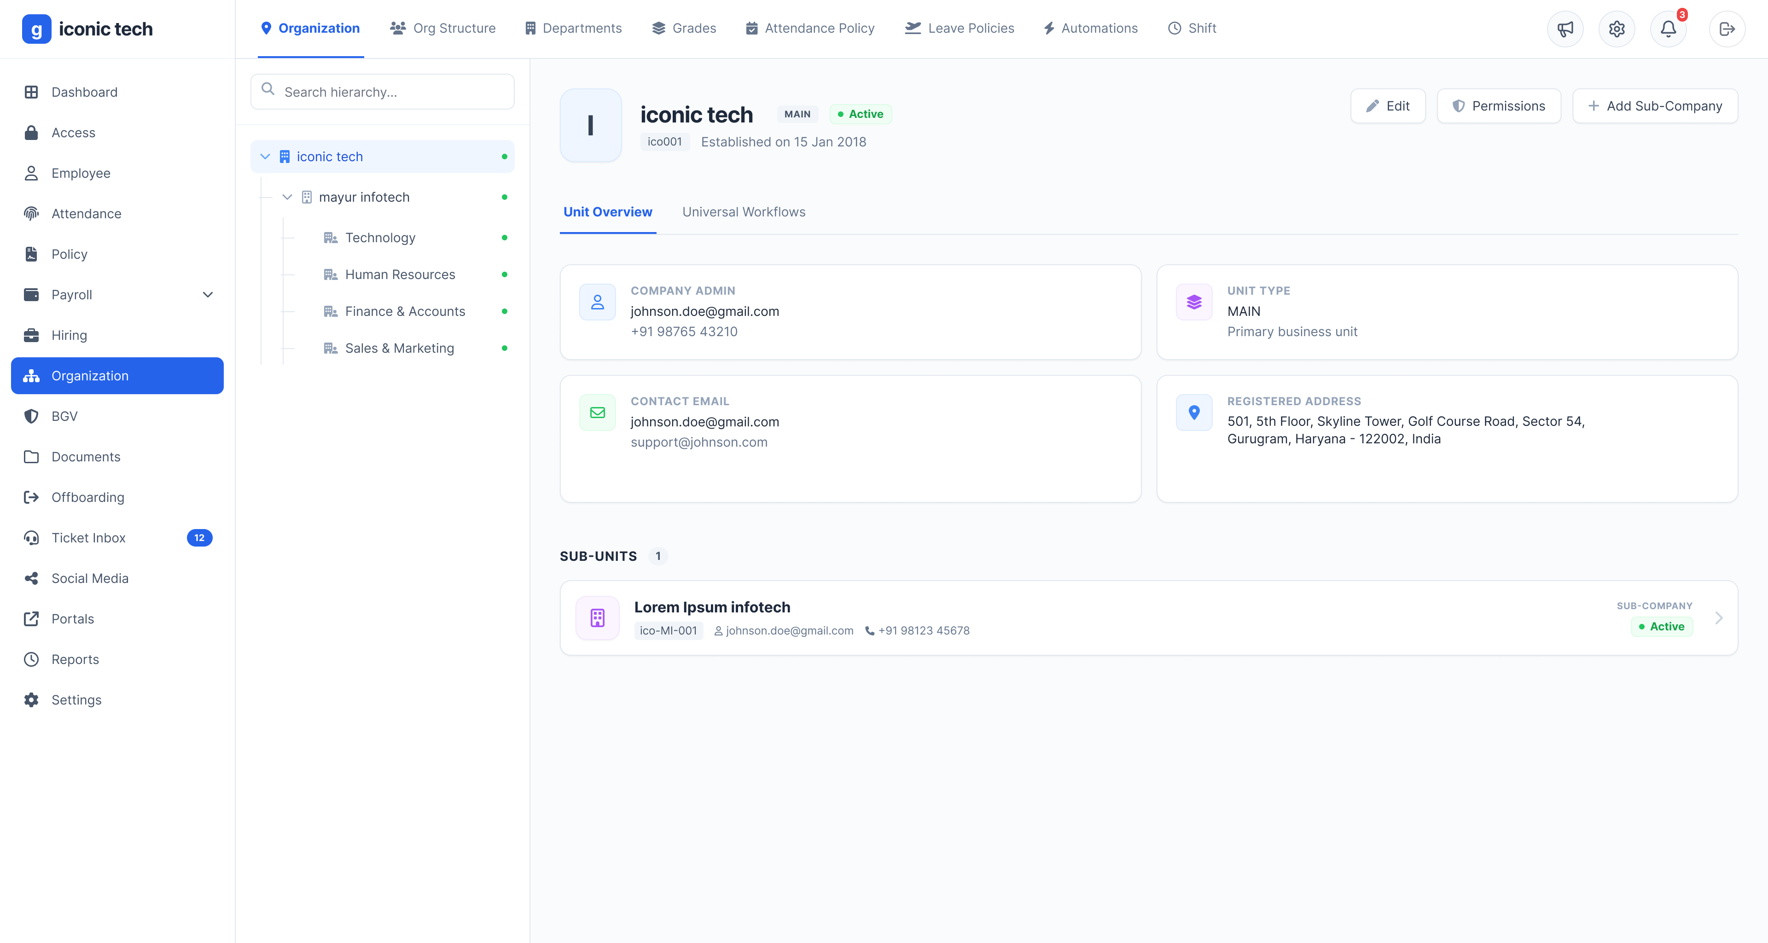The image size is (1768, 943).
Task: Click the sub-unit Active status badge
Action: pos(1661,627)
